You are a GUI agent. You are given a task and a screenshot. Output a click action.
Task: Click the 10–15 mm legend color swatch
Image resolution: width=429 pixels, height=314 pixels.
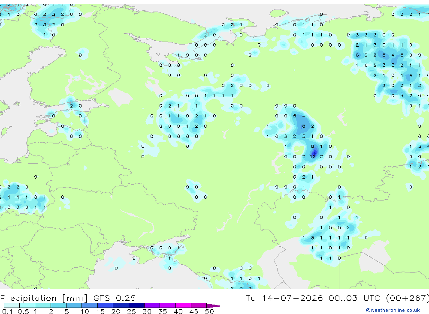click(x=90, y=305)
